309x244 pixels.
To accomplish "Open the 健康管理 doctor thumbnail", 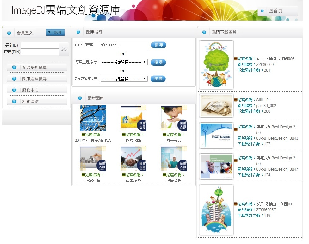I will [x=174, y=158].
